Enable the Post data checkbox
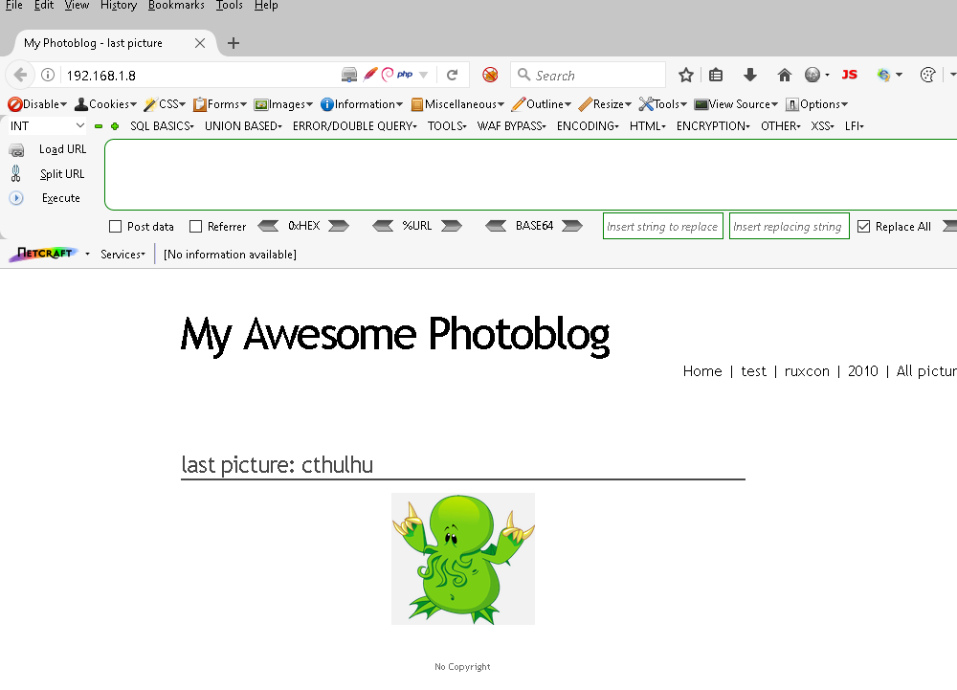This screenshot has width=957, height=690. pyautogui.click(x=116, y=227)
